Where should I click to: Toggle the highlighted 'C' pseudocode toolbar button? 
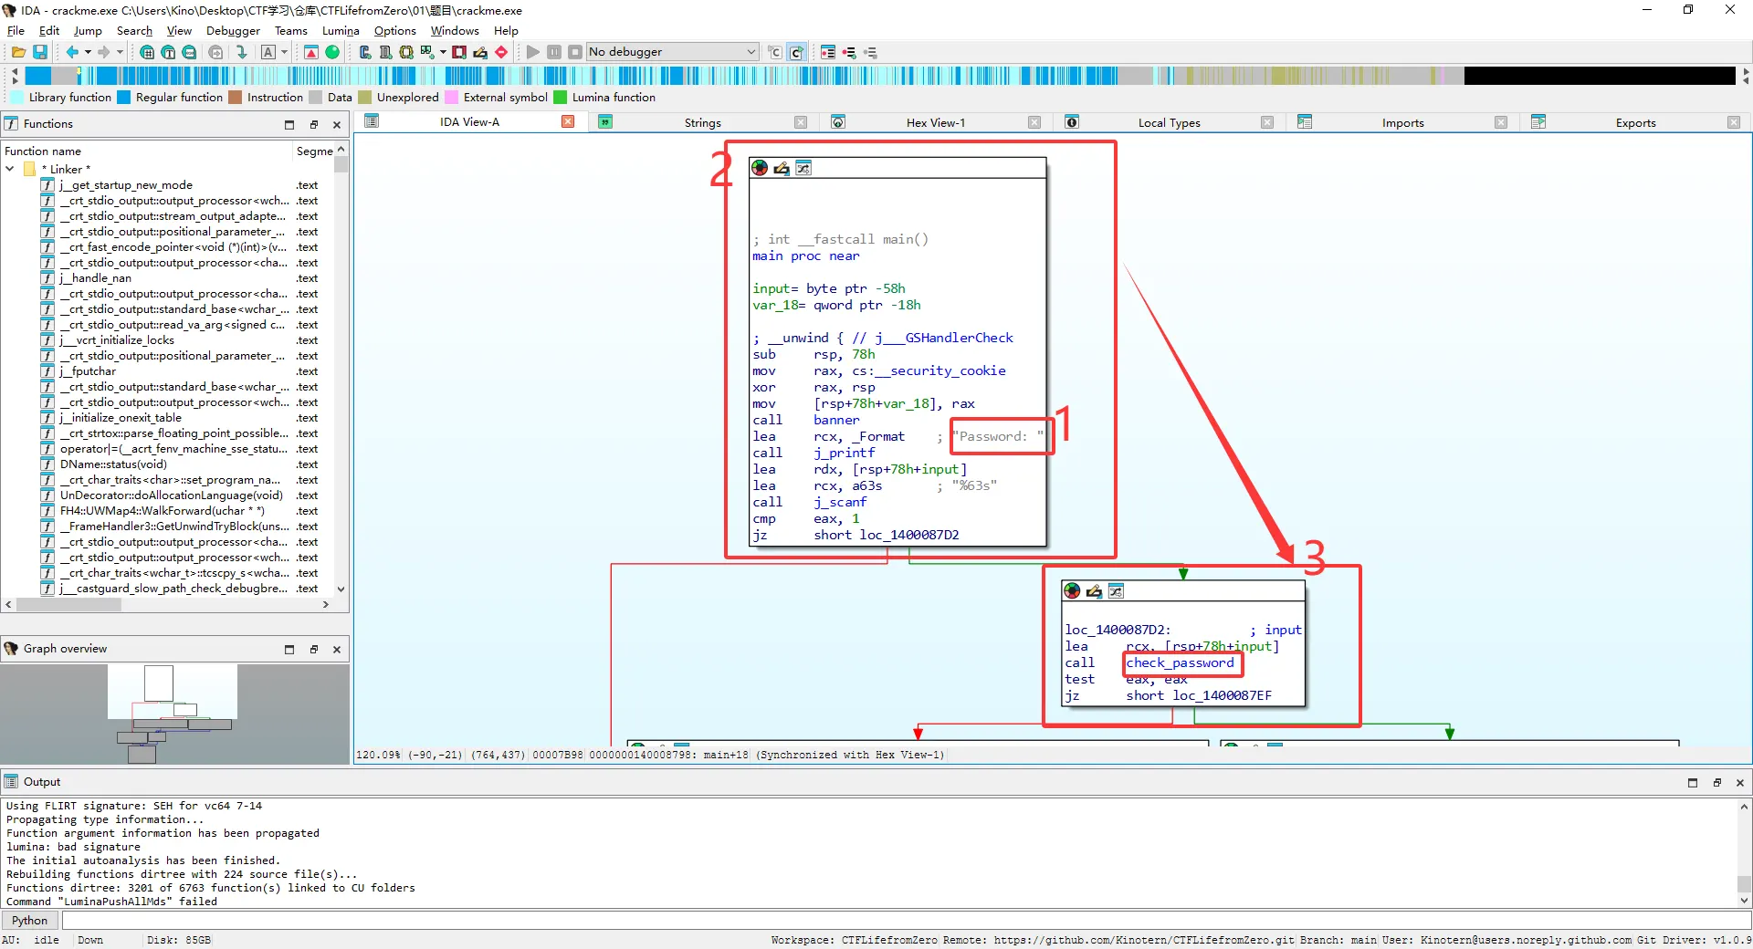(796, 52)
